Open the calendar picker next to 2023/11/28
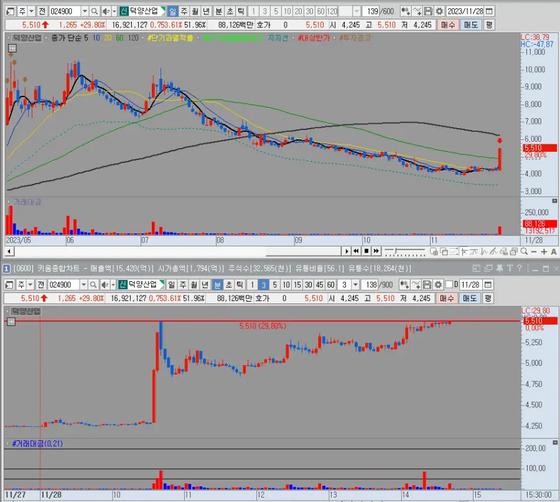The width and height of the screenshot is (560, 502). click(x=490, y=11)
